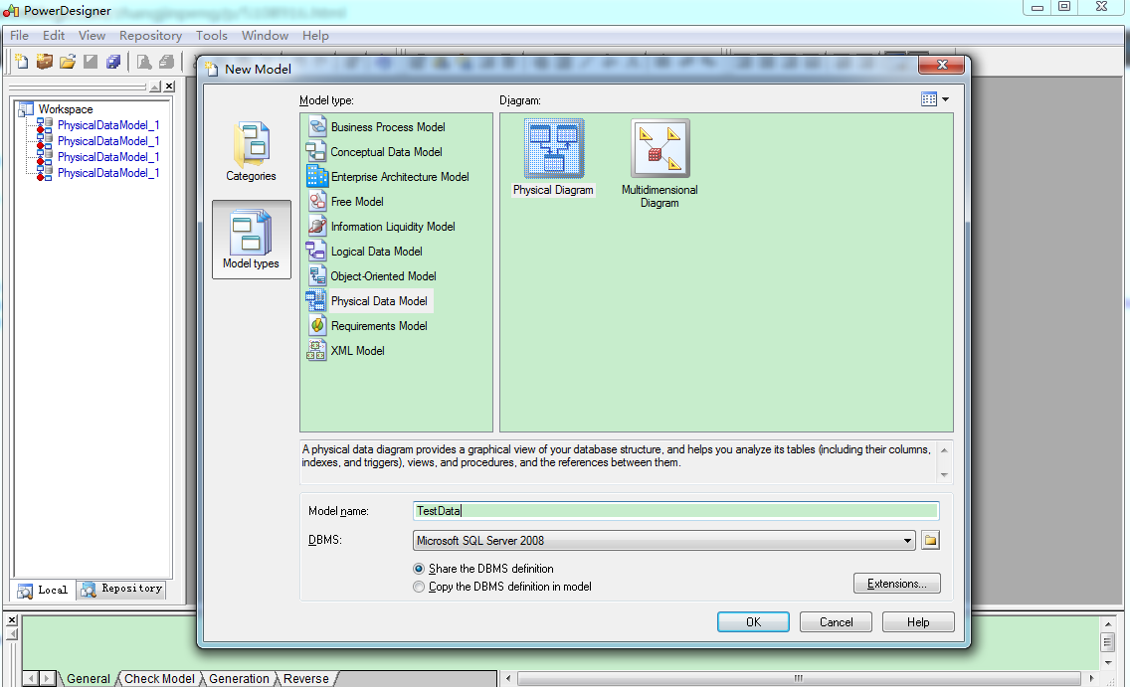Viewport: 1130px width, 687px height.
Task: Switch to the Check Model output tab
Action: [x=159, y=678]
